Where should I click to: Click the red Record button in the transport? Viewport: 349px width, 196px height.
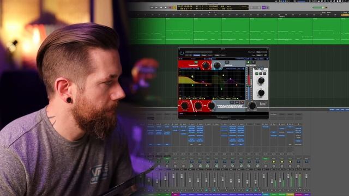(170, 8)
